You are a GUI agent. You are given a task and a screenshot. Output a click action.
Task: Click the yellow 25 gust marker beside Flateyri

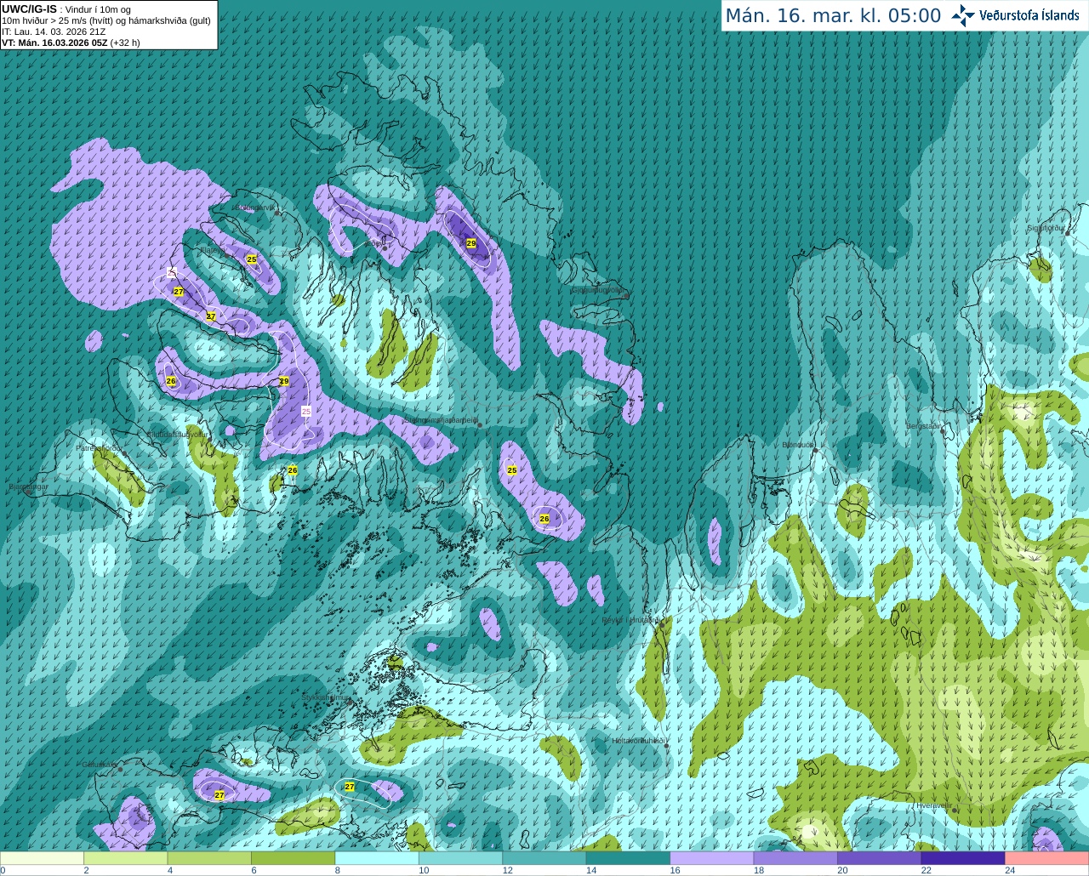click(x=251, y=259)
